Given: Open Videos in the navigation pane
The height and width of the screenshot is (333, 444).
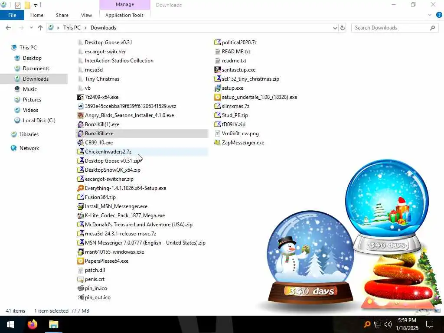Looking at the screenshot, I should tap(30, 110).
